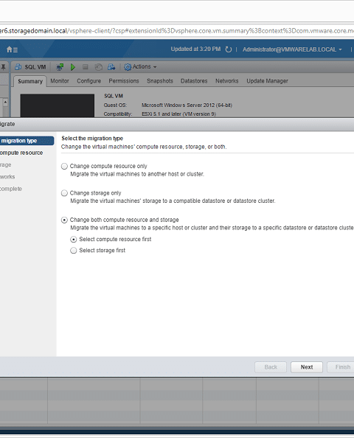Screen dimensions: 354x438
Task: Click the SQL VM name in the summary
Action: tap(114, 96)
